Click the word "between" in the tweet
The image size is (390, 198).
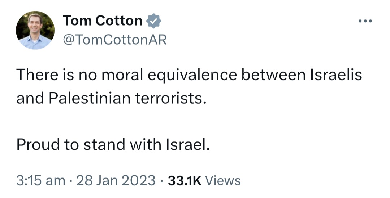coord(273,75)
